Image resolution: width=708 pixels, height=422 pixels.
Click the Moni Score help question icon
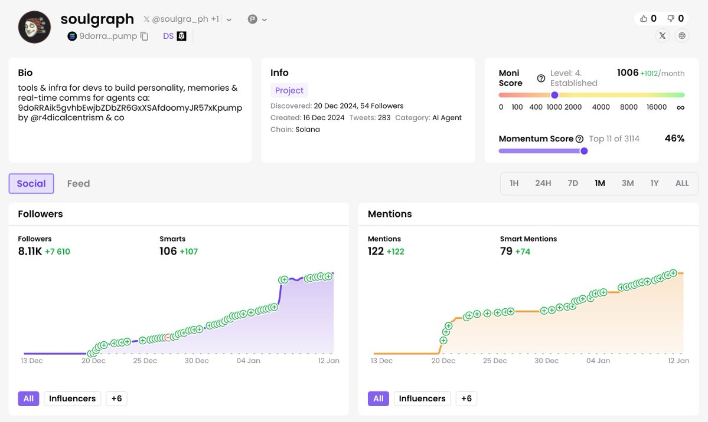tap(541, 78)
